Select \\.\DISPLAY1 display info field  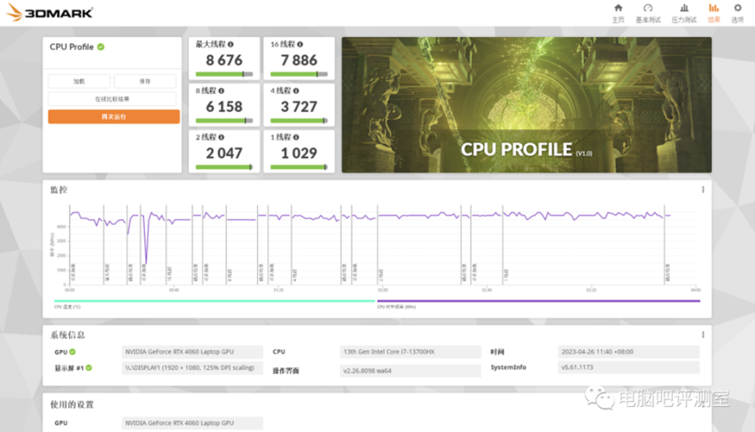192,368
